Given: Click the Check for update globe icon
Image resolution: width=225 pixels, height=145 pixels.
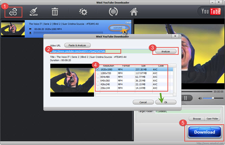Looking at the screenshot, I should coord(113,12).
